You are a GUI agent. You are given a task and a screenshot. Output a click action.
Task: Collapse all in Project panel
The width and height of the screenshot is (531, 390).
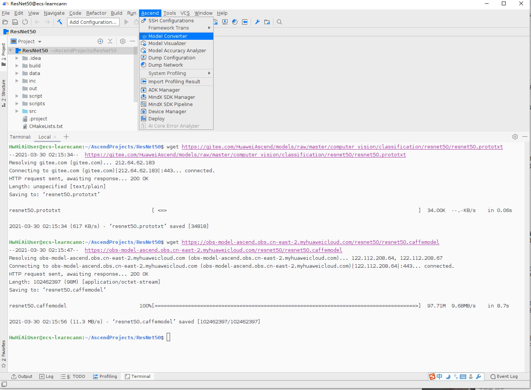110,41
